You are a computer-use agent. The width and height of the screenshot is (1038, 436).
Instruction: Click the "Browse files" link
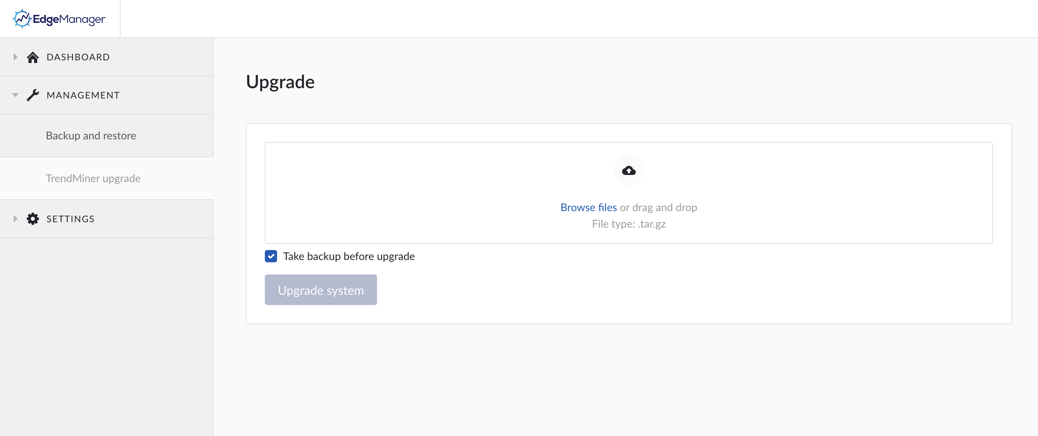coord(588,207)
